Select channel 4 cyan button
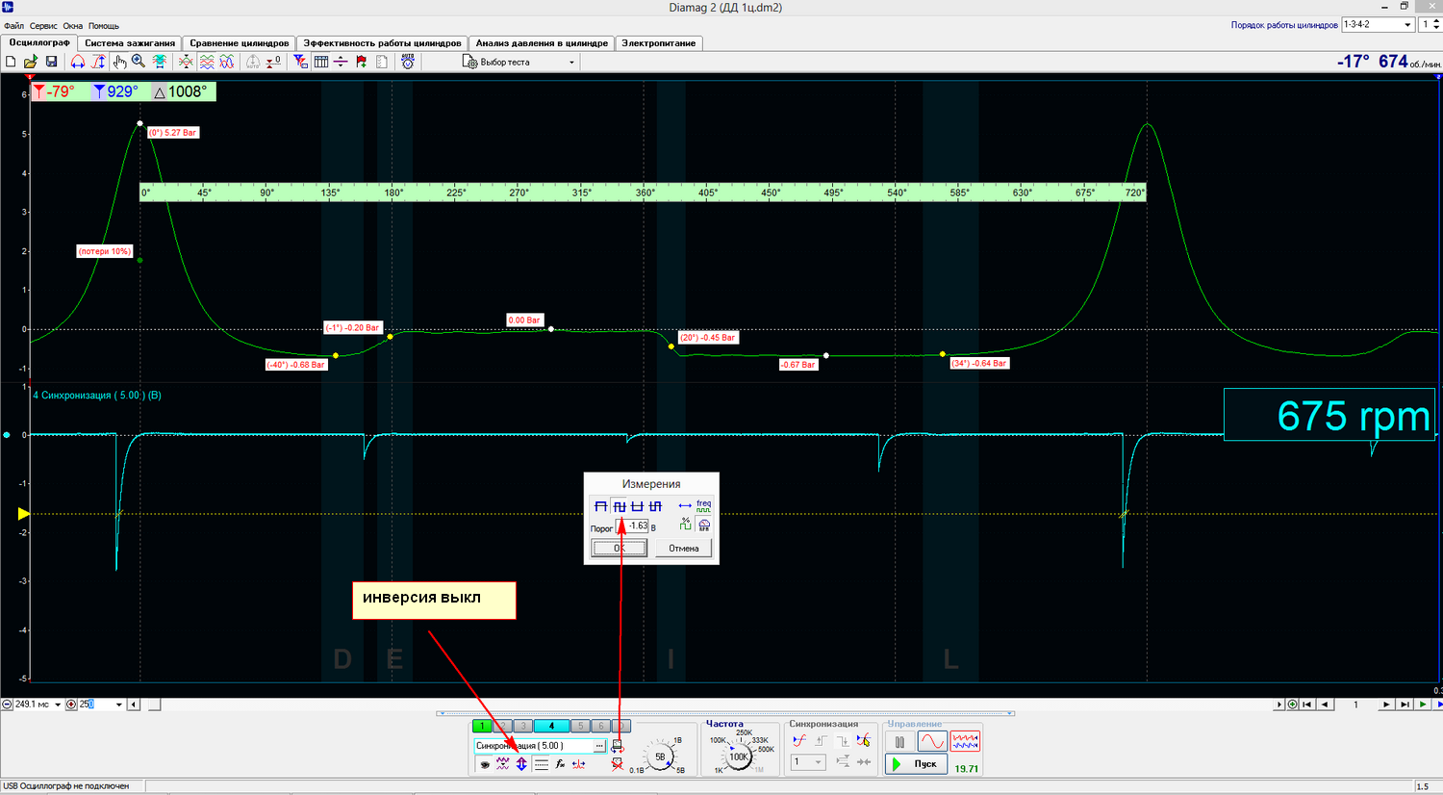Image resolution: width=1443 pixels, height=795 pixels. [x=551, y=726]
